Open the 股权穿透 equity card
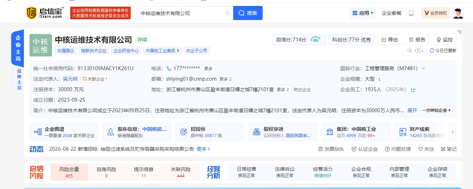The width and height of the screenshot is (473, 189). (283, 132)
